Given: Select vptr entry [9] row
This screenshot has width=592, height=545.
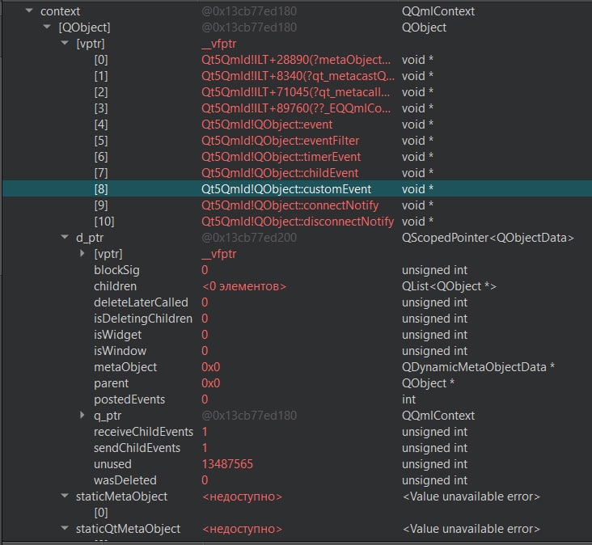Looking at the screenshot, I should [x=297, y=205].
